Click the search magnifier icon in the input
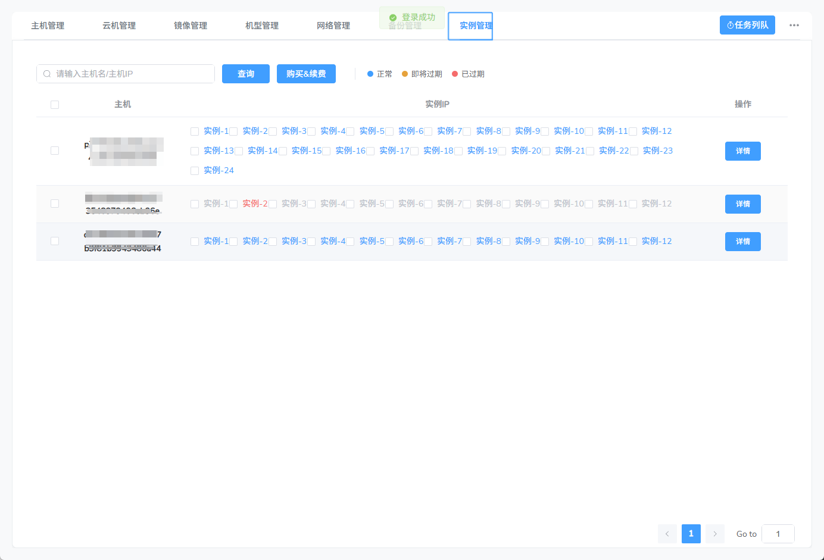Screen dimensions: 824x560 point(47,74)
